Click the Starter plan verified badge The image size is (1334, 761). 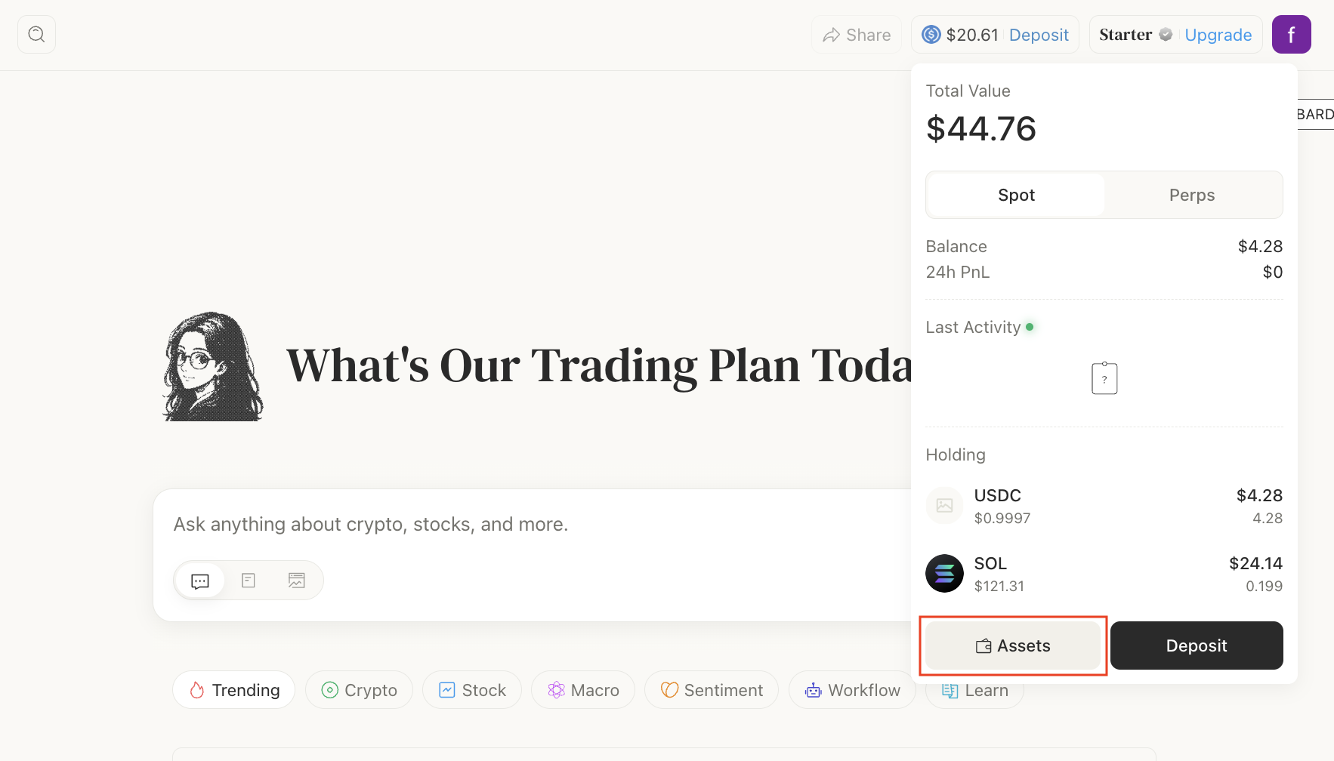[x=1166, y=35]
